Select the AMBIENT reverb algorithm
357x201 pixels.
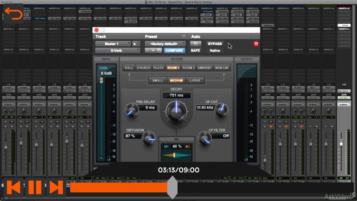[205, 68]
